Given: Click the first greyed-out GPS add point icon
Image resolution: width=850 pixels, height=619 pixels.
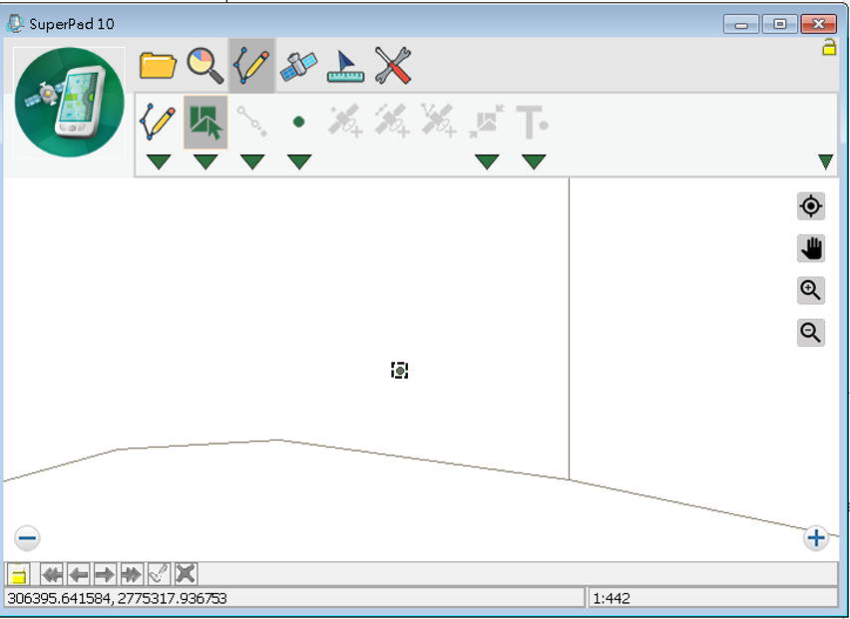Looking at the screenshot, I should [345, 121].
